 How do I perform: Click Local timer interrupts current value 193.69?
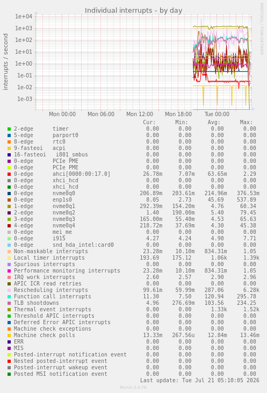(x=151, y=258)
